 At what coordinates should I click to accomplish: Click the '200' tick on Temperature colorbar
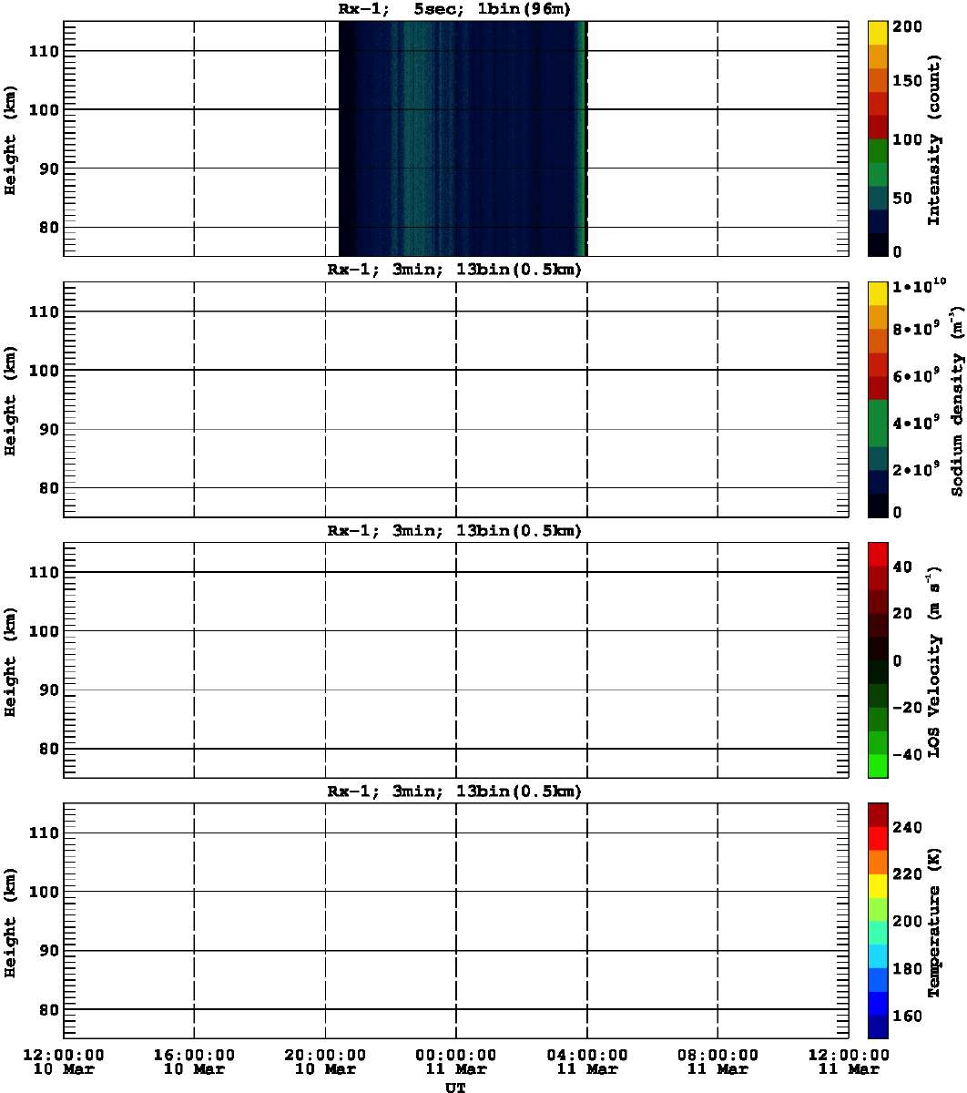[907, 922]
